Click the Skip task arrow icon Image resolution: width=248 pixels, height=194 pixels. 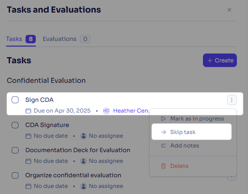(x=163, y=132)
